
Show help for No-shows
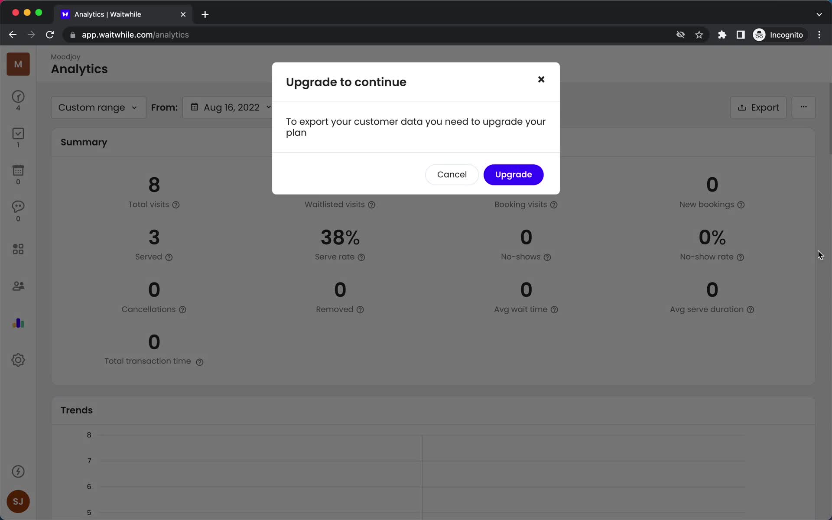(x=547, y=257)
